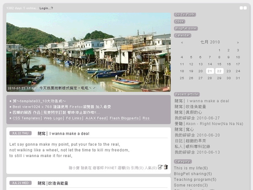Click the announcement line ending '暫時停止製作唷'
This screenshot has width=253, height=190.
coord(56,112)
